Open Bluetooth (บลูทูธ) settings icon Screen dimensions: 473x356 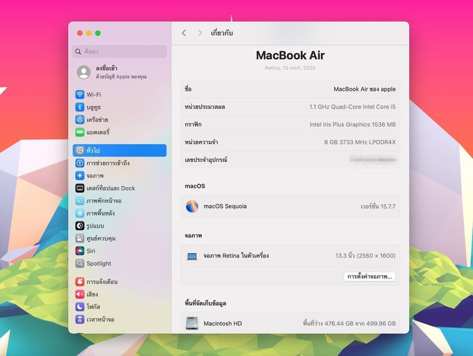click(x=79, y=107)
